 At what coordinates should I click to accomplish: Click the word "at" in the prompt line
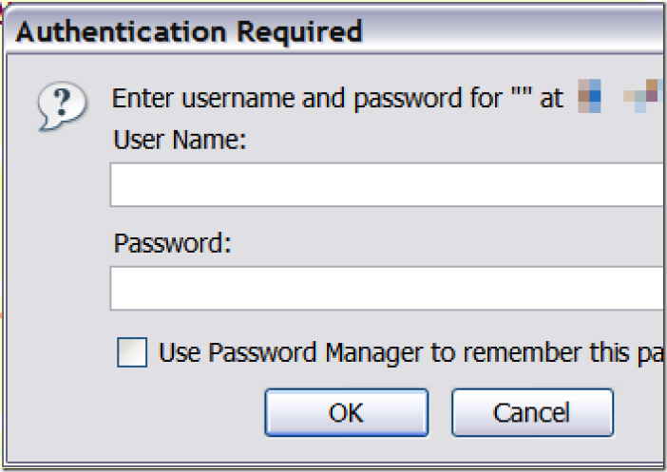point(552,99)
